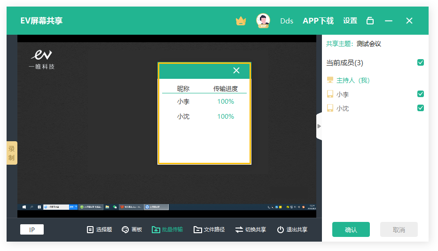438x251 pixels.
Task: Click the IP button
Action: [x=32, y=229]
